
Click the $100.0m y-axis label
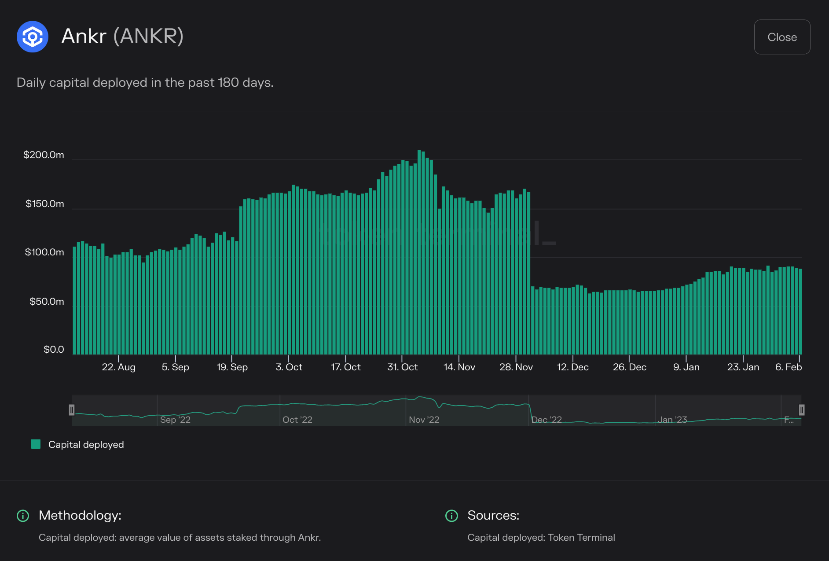pos(44,252)
